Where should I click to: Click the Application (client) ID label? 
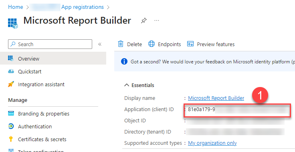pos(149,109)
